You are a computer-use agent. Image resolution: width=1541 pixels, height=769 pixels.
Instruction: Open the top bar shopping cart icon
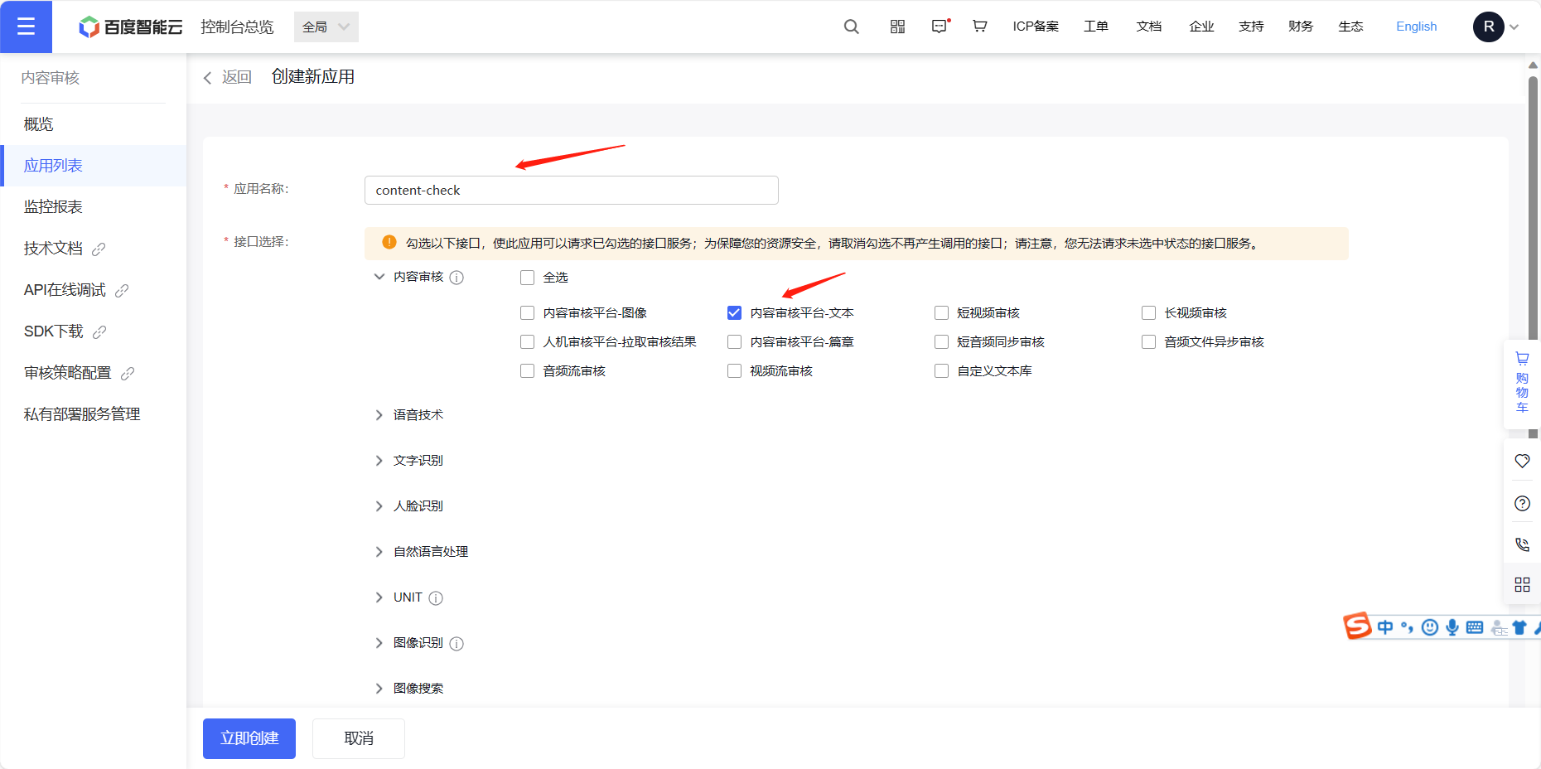979,27
